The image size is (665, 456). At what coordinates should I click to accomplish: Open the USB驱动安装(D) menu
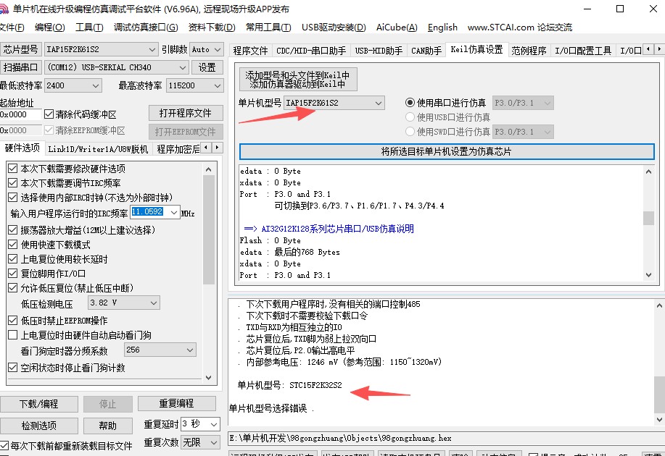(334, 27)
